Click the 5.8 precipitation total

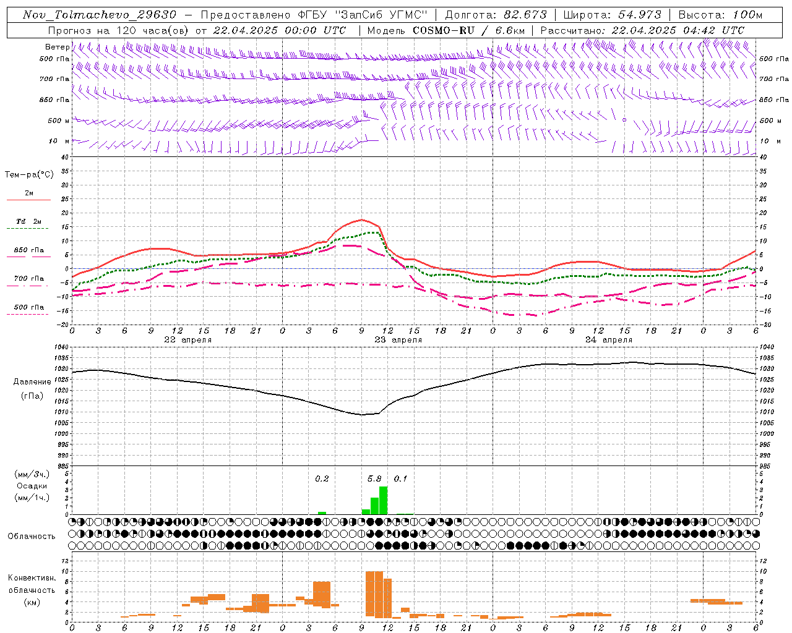(x=374, y=479)
